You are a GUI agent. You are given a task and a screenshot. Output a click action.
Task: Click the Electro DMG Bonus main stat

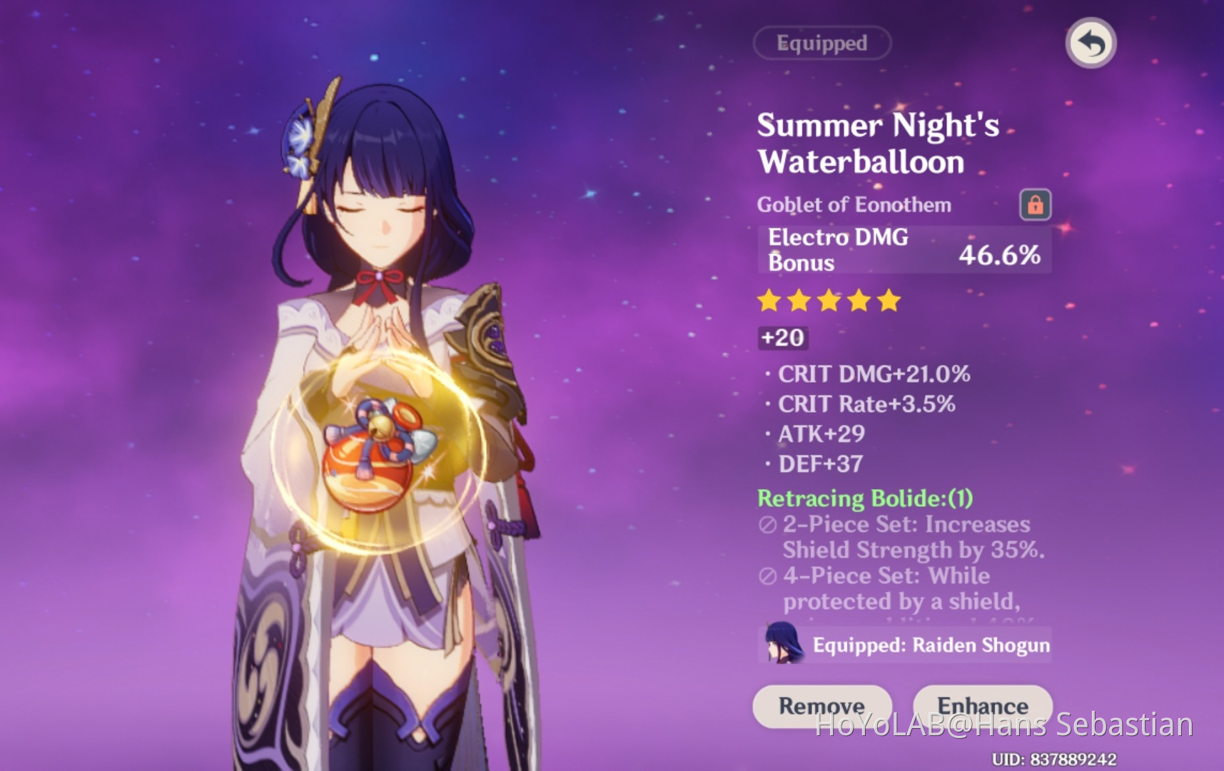pyautogui.click(x=904, y=250)
